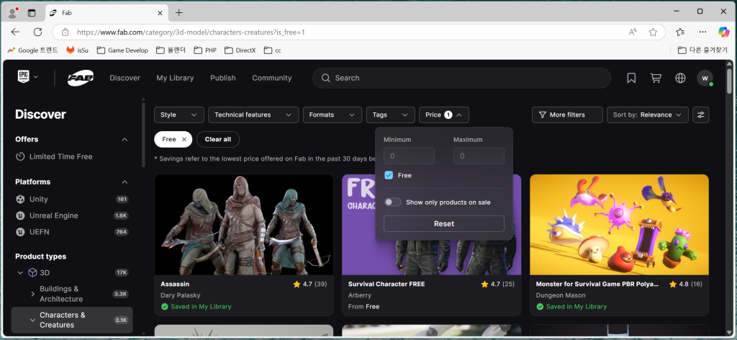Click the Maximum price field

tap(479, 156)
